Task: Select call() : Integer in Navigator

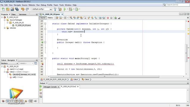Action: [18, 77]
